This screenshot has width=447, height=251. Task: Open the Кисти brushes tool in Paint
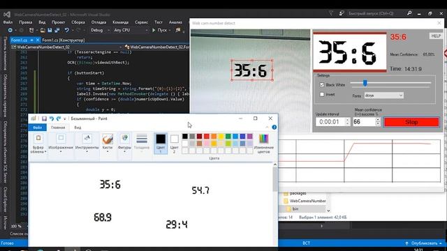point(108,144)
